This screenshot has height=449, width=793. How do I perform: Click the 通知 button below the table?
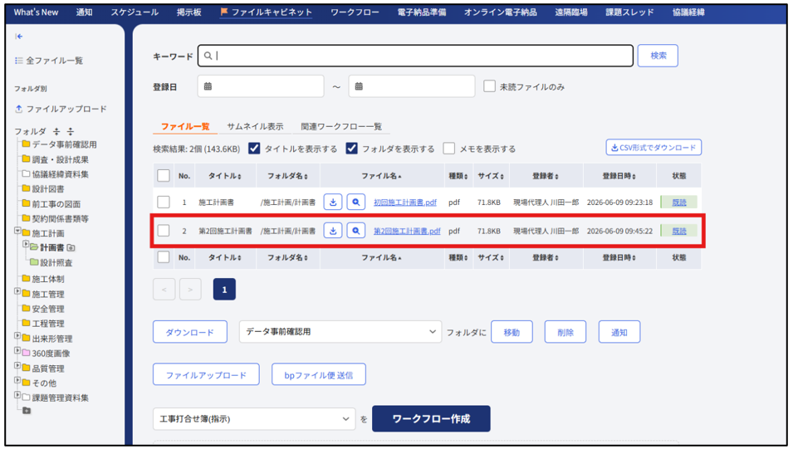619,332
